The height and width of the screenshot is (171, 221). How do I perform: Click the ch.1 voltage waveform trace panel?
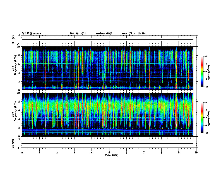tap(109, 40)
